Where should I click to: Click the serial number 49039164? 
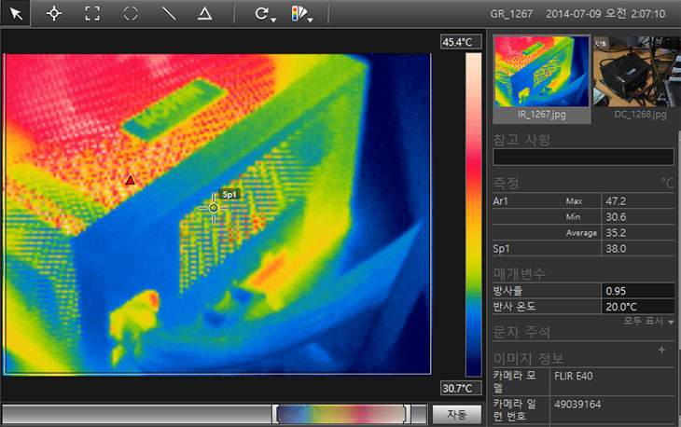point(577,405)
